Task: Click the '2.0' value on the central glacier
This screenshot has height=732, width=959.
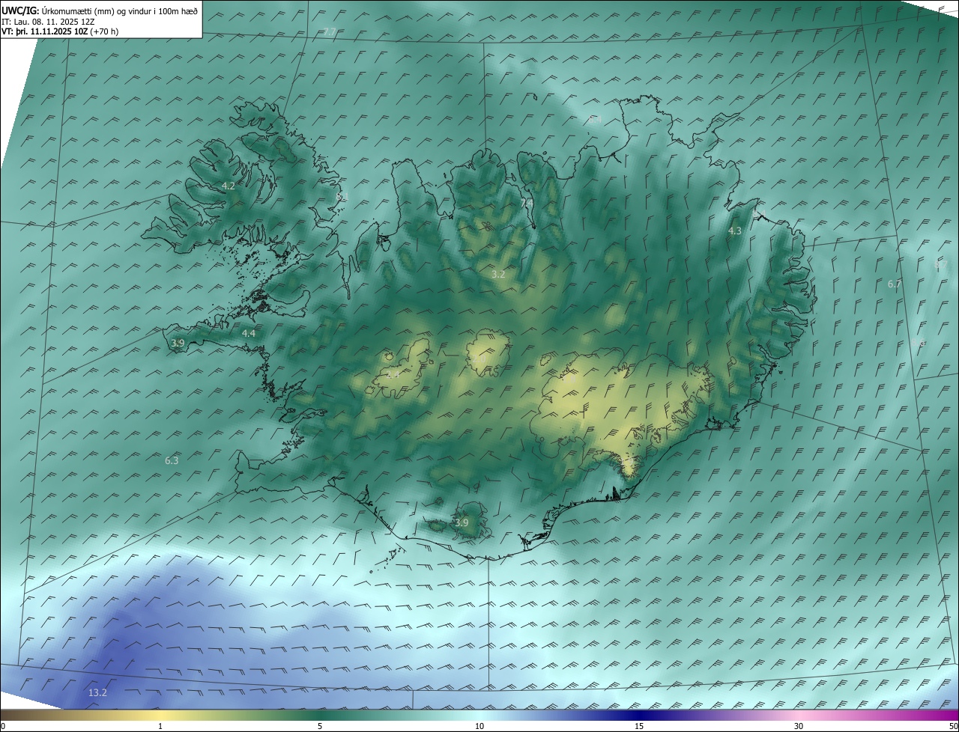Action: (x=480, y=360)
